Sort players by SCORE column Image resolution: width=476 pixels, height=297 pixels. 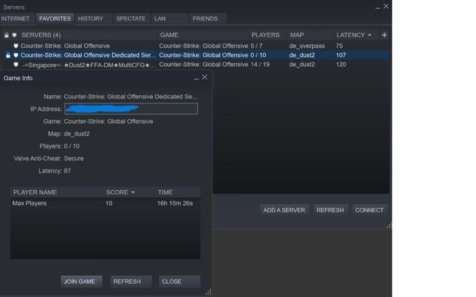click(120, 192)
